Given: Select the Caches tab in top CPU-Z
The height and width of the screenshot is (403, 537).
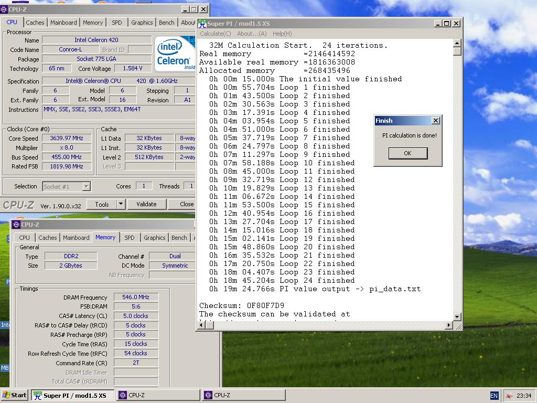Looking at the screenshot, I should 35,23.
